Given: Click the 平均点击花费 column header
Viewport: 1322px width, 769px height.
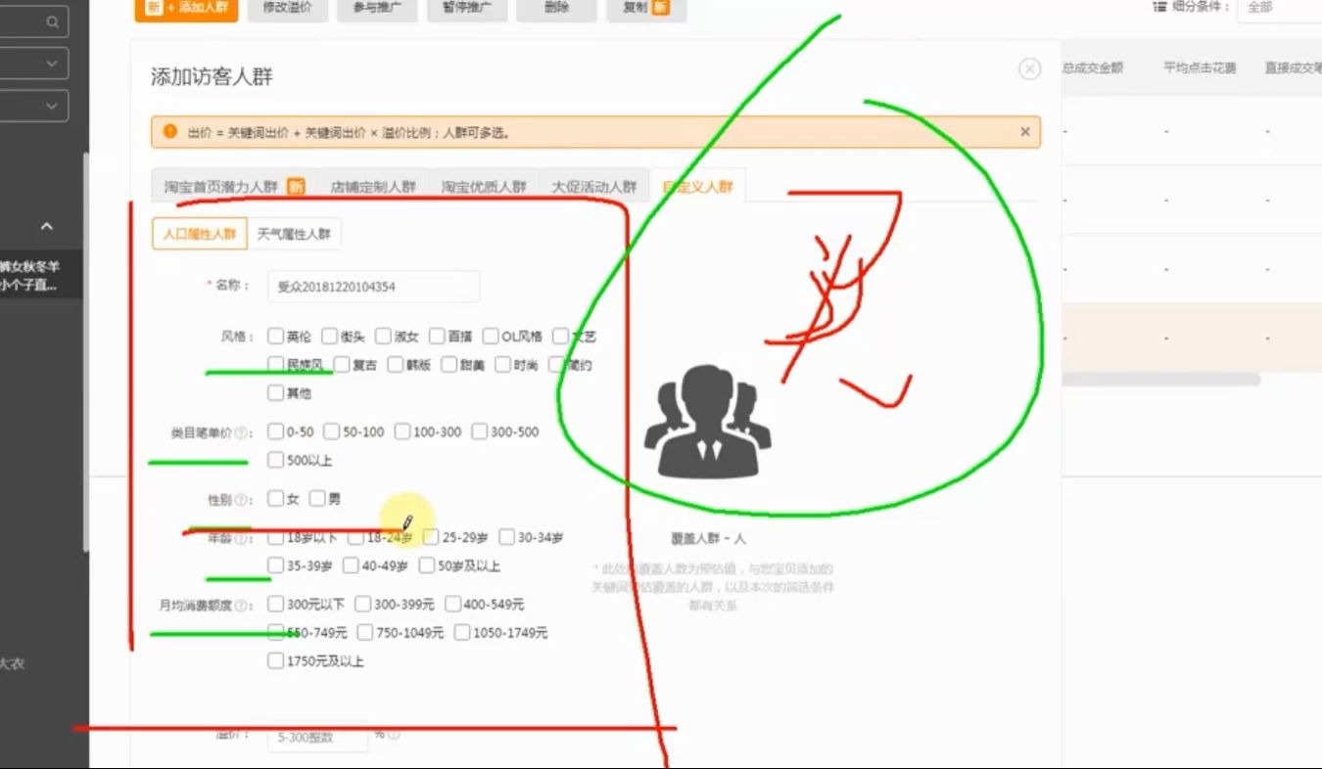Looking at the screenshot, I should point(1200,68).
